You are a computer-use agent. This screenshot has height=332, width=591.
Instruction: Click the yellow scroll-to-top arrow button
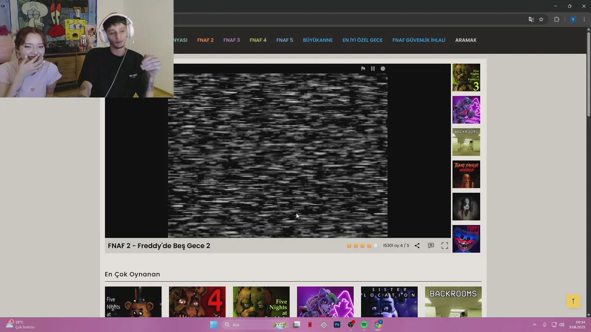[x=573, y=301]
